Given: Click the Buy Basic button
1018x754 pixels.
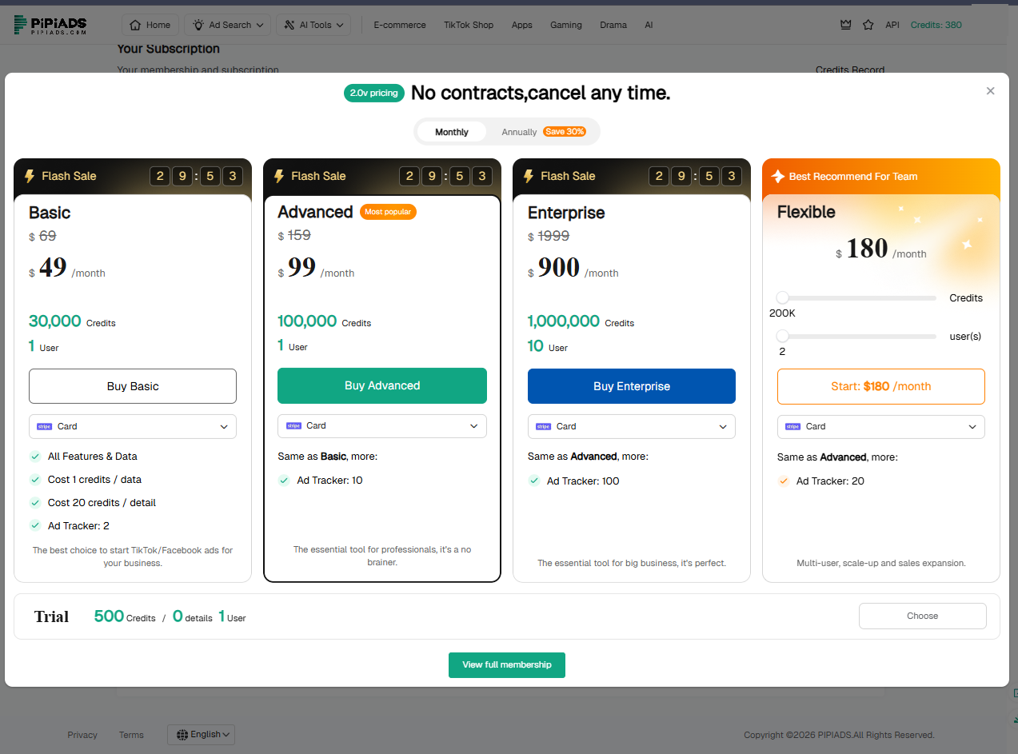Looking at the screenshot, I should click(133, 386).
